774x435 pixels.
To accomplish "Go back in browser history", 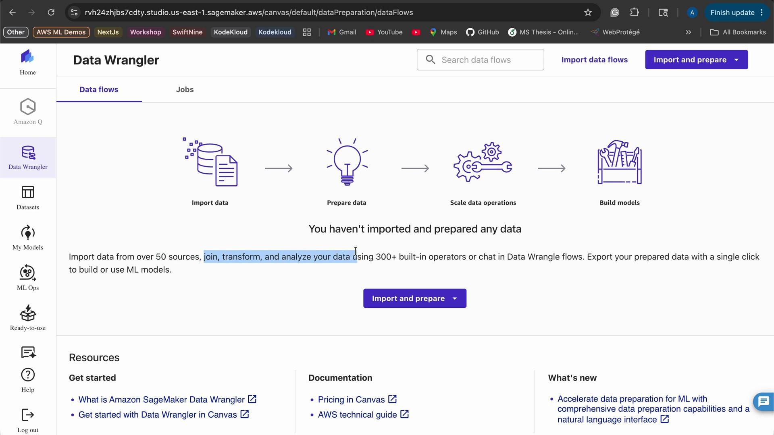I will (x=12, y=12).
